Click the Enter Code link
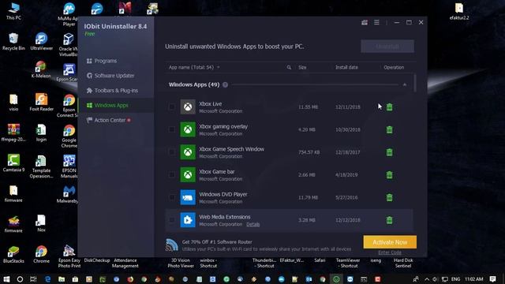The width and height of the screenshot is (505, 284). pos(390,252)
